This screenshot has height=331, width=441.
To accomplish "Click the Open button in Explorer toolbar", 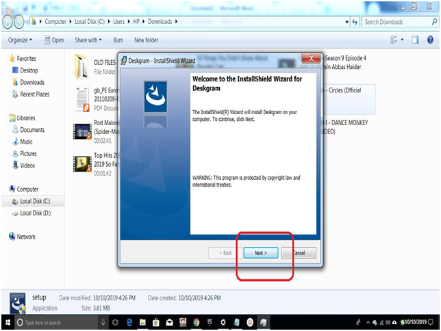I will coord(54,40).
